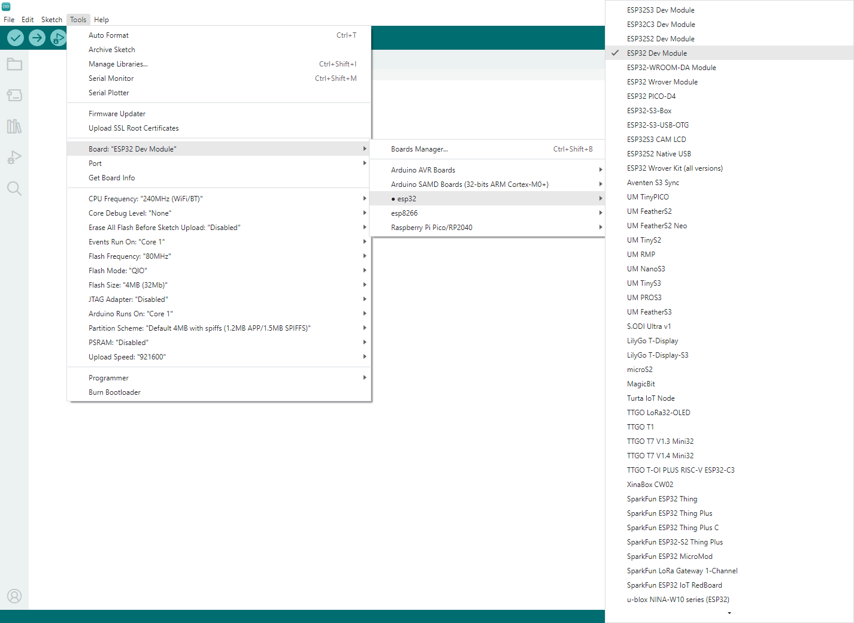This screenshot has width=854, height=623.
Task: Select ESP32C3 Dev Module
Action: pos(729,25)
